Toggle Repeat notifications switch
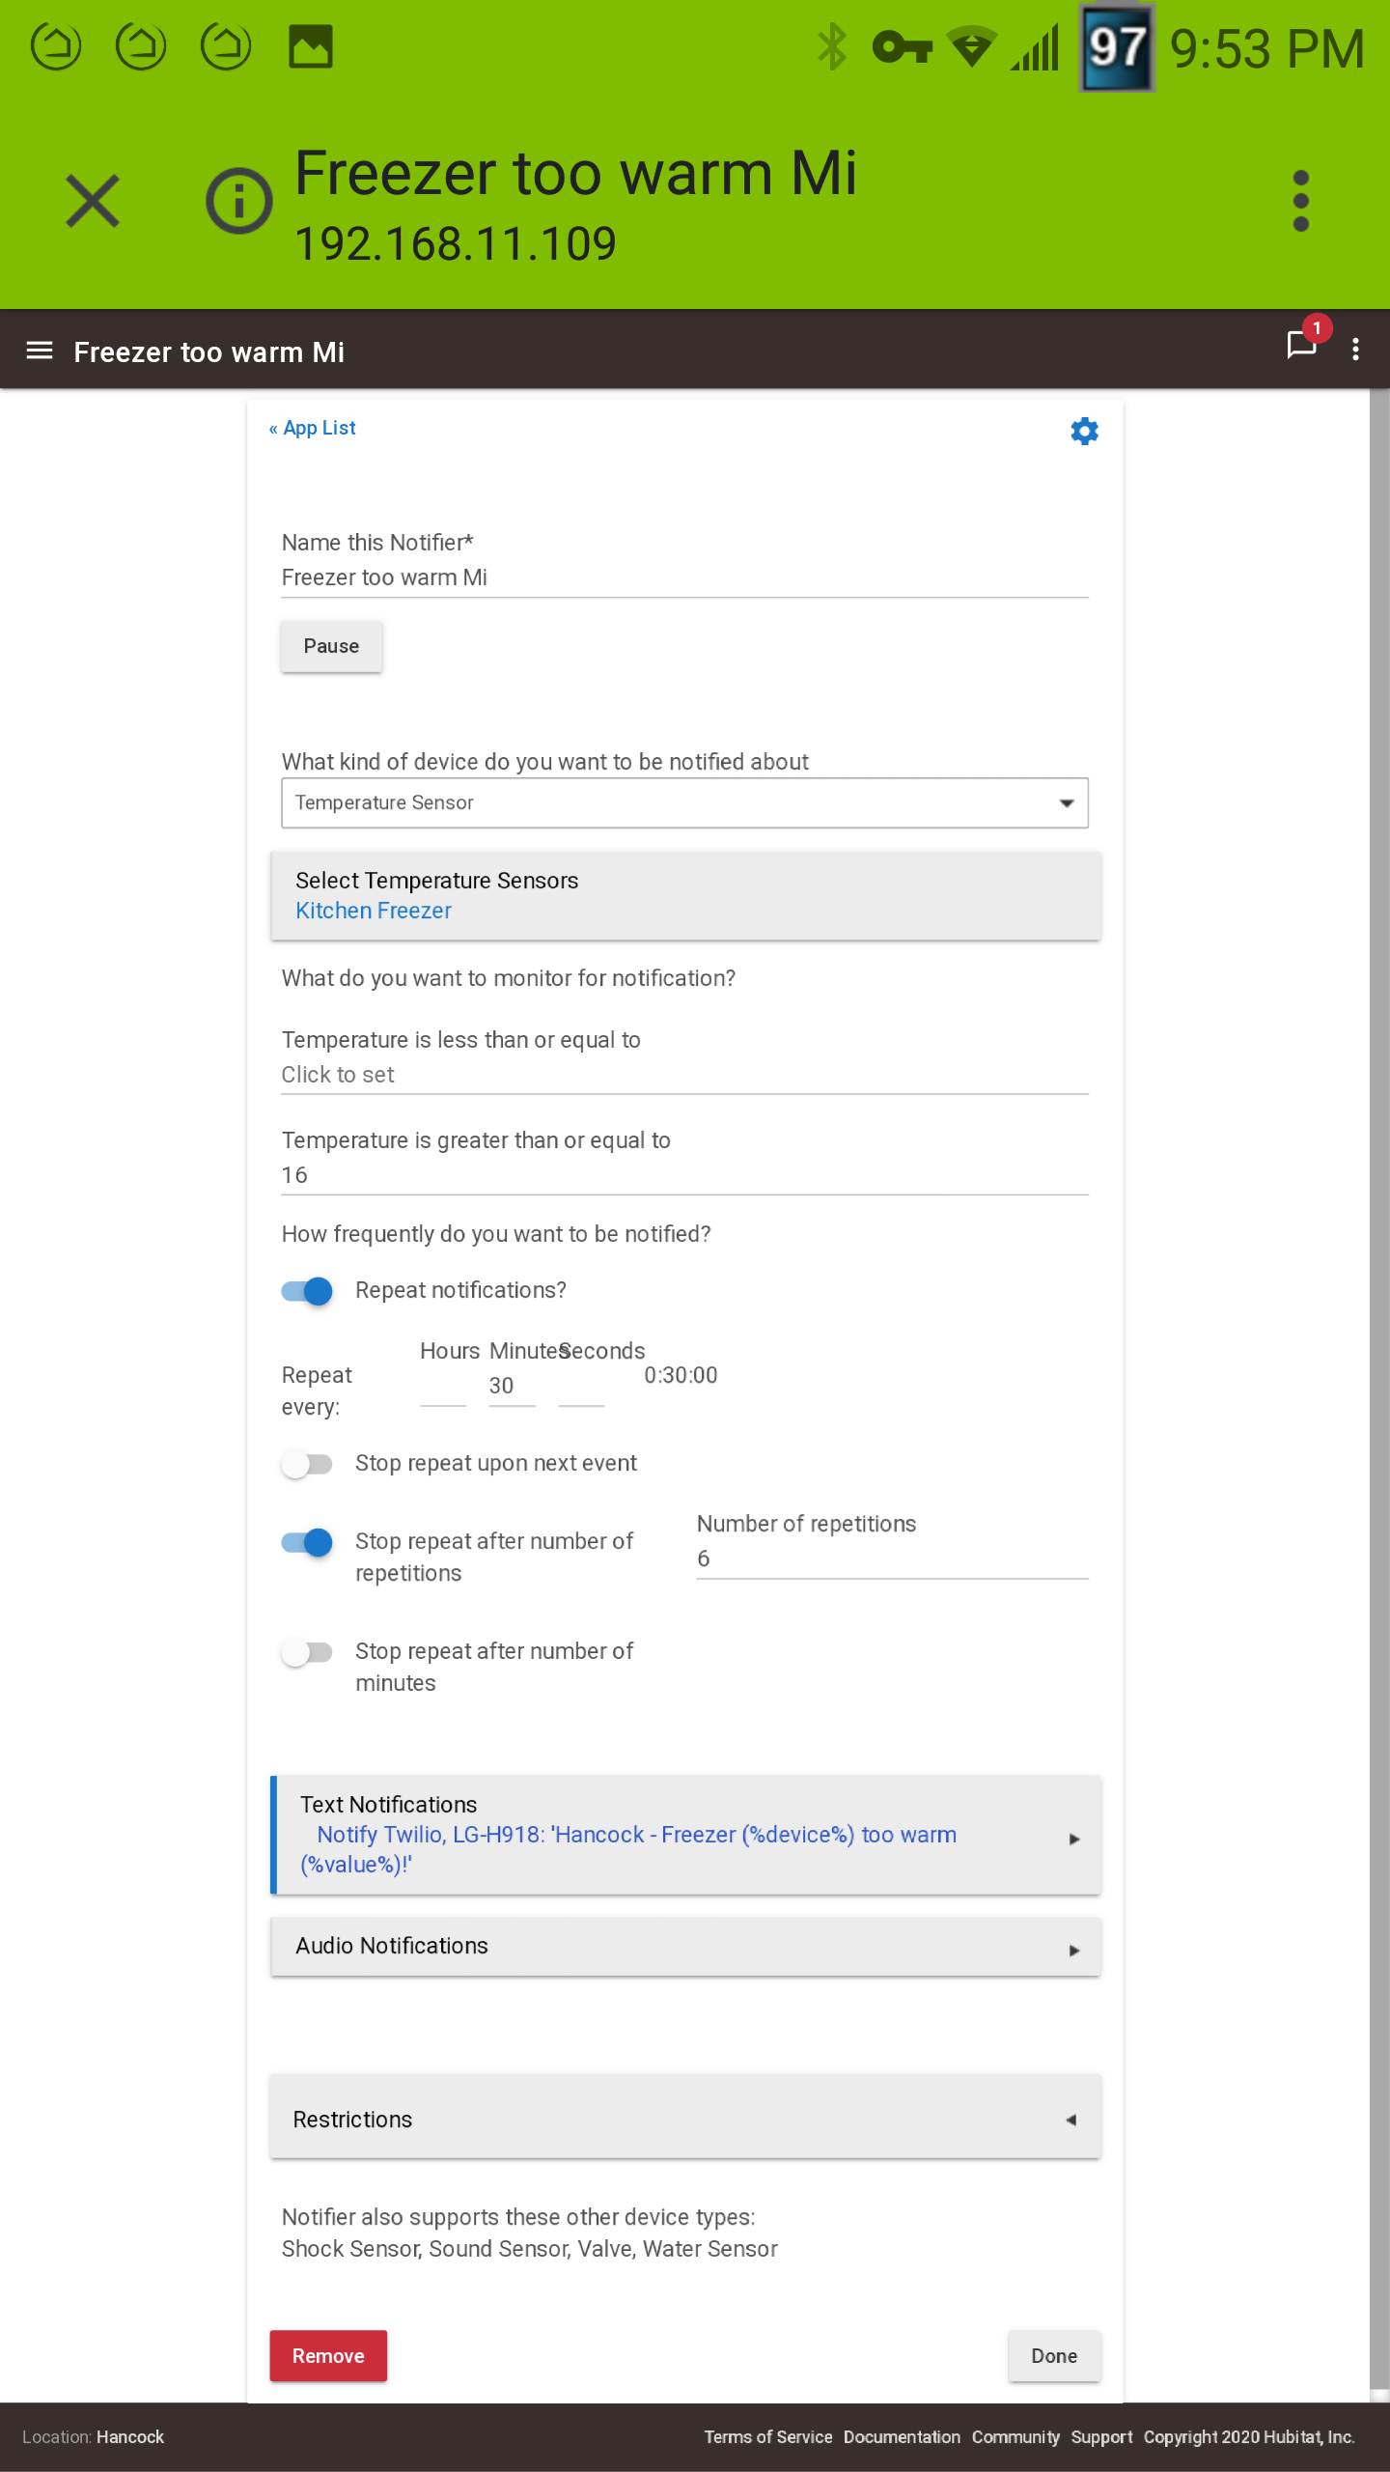 tap(307, 1291)
